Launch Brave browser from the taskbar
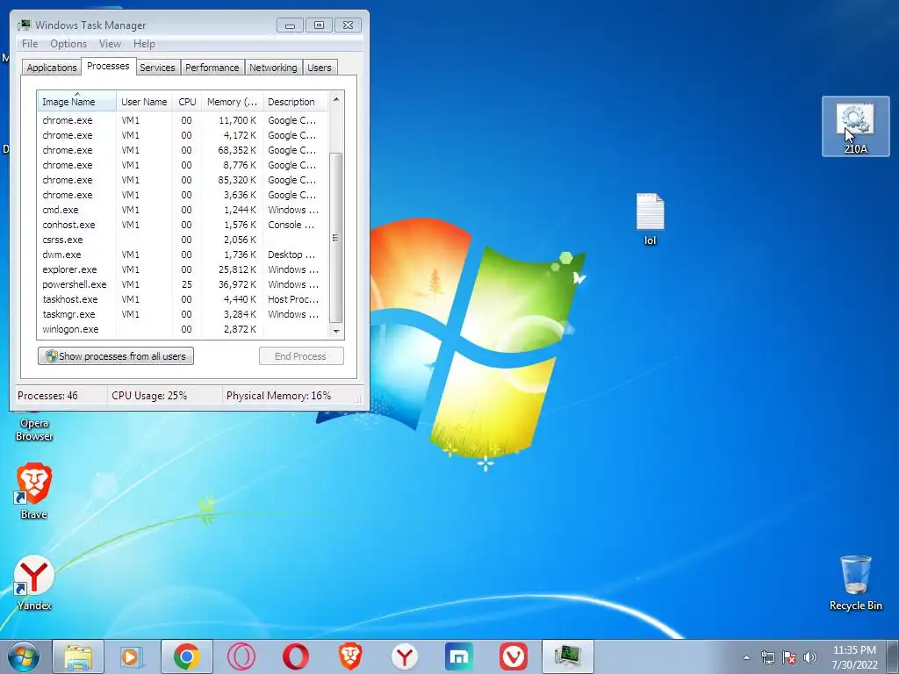The image size is (899, 674). 350,656
